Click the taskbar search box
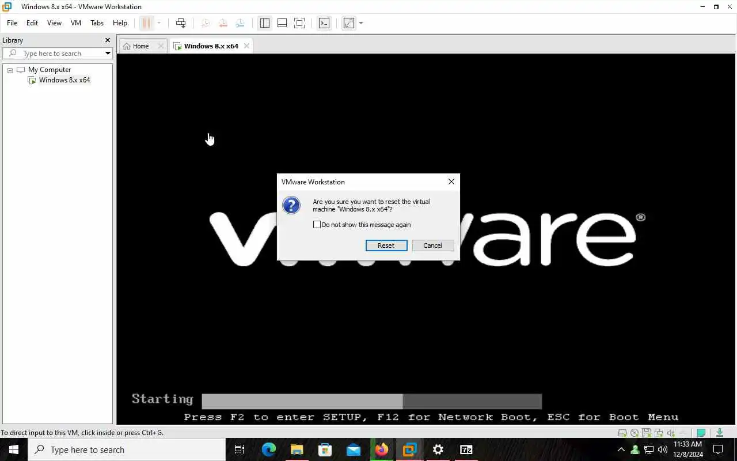 click(127, 449)
